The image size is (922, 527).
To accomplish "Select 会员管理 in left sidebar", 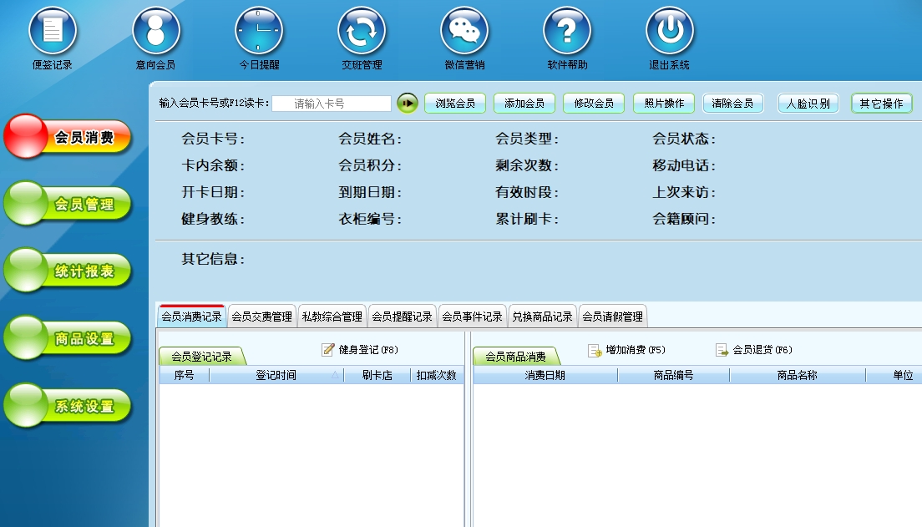I will tap(68, 204).
